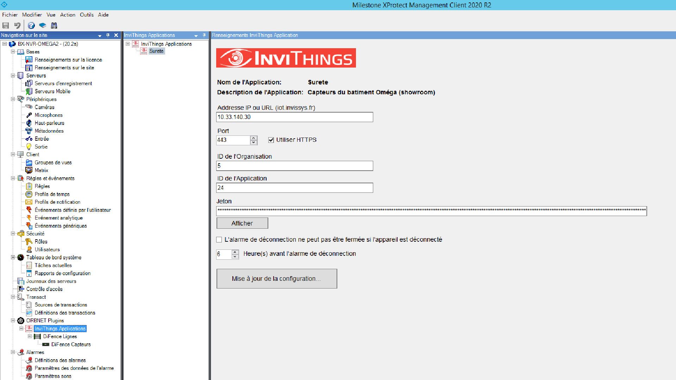Click the Métadonnées icon
The height and width of the screenshot is (380, 676).
[29, 131]
